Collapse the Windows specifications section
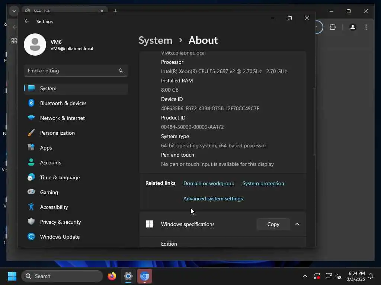The width and height of the screenshot is (381, 285). 297,225
